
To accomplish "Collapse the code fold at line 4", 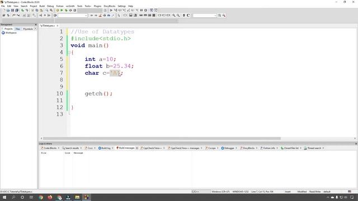I will 69,52.
